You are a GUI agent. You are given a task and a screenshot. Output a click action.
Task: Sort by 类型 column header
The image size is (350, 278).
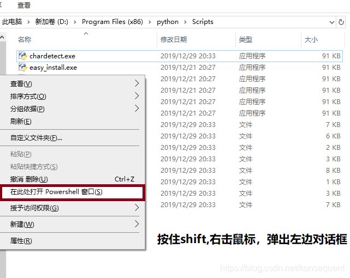tap(246, 39)
